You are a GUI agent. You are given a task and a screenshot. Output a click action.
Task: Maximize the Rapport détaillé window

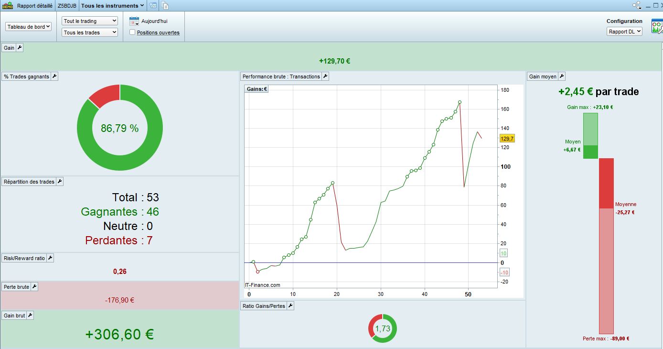(655, 6)
